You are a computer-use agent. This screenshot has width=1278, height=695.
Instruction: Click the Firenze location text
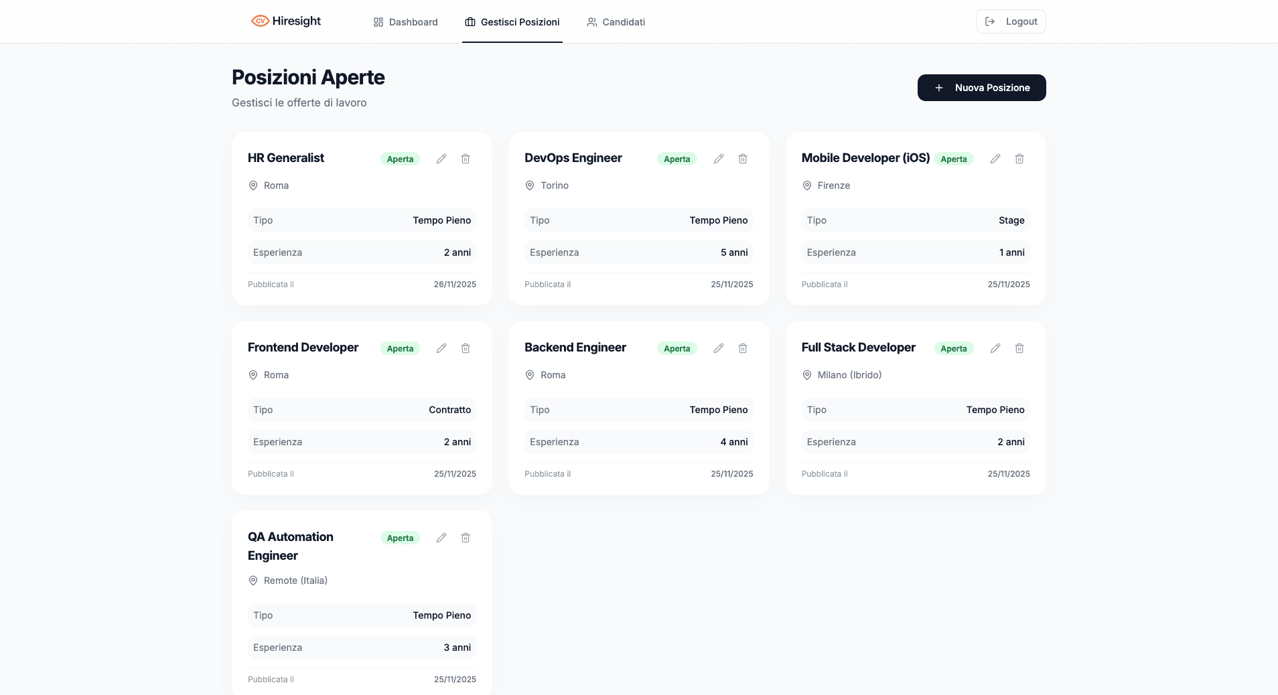tap(834, 185)
